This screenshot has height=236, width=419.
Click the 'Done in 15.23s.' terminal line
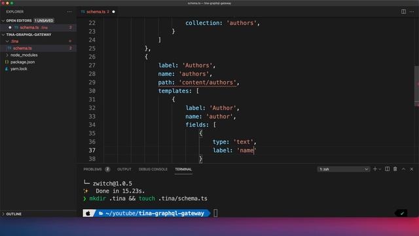click(120, 191)
